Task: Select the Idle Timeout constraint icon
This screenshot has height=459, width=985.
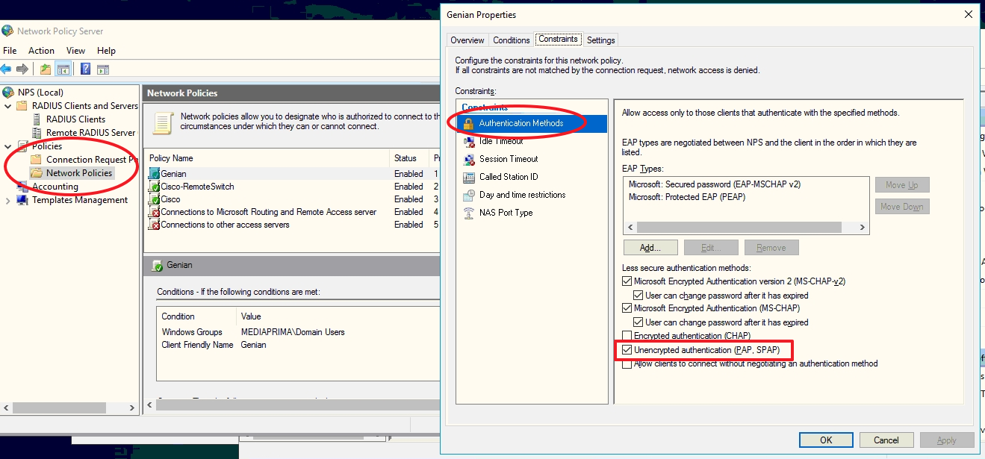Action: point(469,141)
